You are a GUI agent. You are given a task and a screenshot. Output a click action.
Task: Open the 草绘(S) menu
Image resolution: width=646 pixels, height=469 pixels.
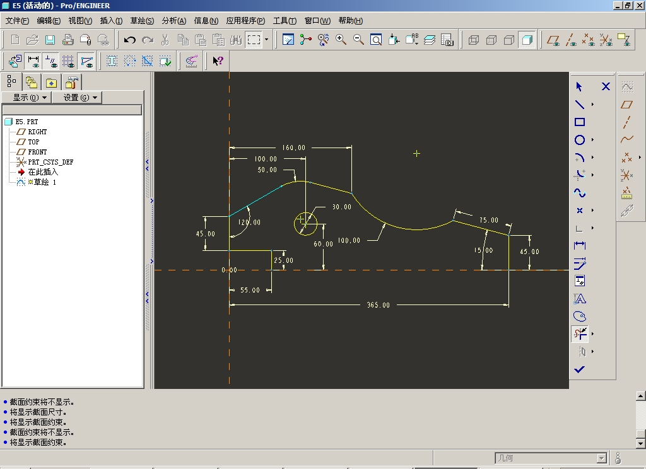pos(142,21)
